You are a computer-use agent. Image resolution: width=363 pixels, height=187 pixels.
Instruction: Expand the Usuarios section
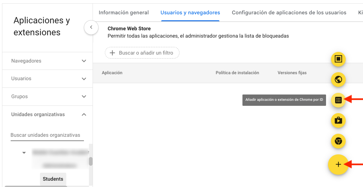pyautogui.click(x=84, y=79)
